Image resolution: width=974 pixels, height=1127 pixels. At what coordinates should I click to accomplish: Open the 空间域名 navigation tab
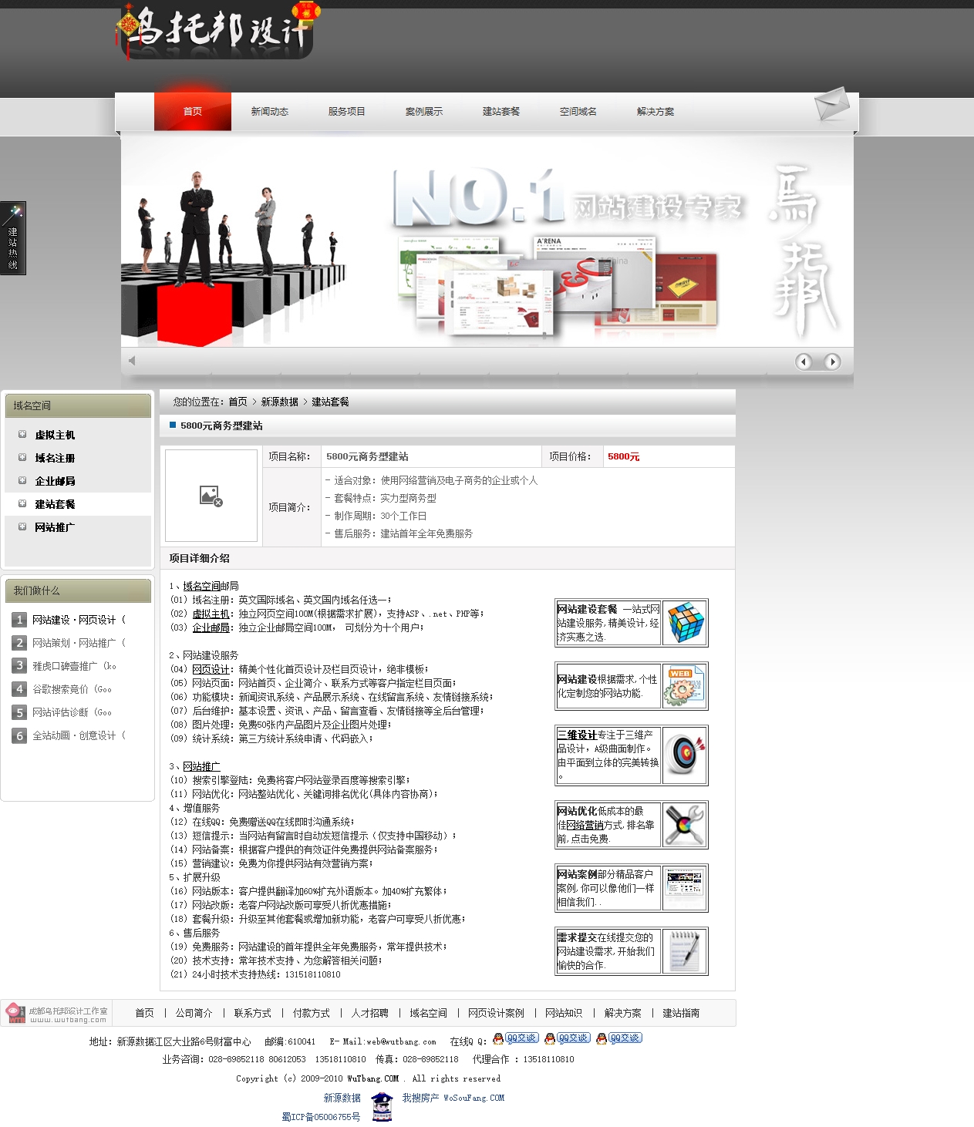tap(578, 112)
